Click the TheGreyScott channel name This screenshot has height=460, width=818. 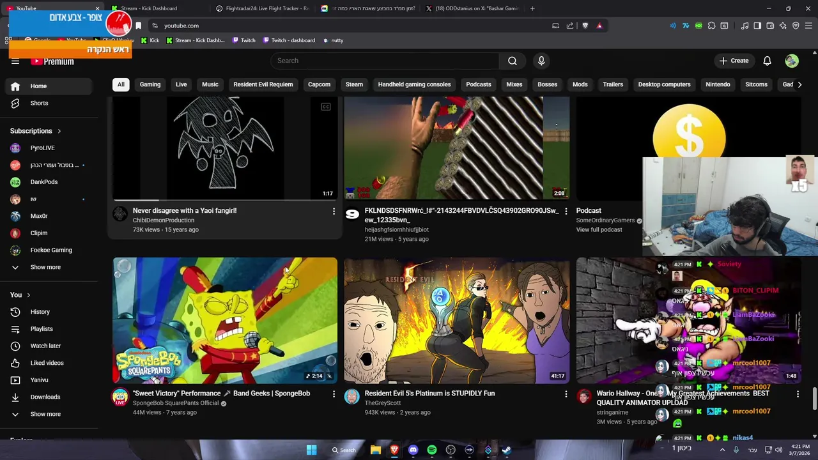383,403
